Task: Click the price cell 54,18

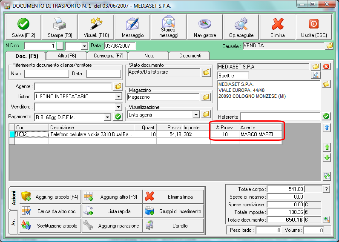Action: coord(169,134)
